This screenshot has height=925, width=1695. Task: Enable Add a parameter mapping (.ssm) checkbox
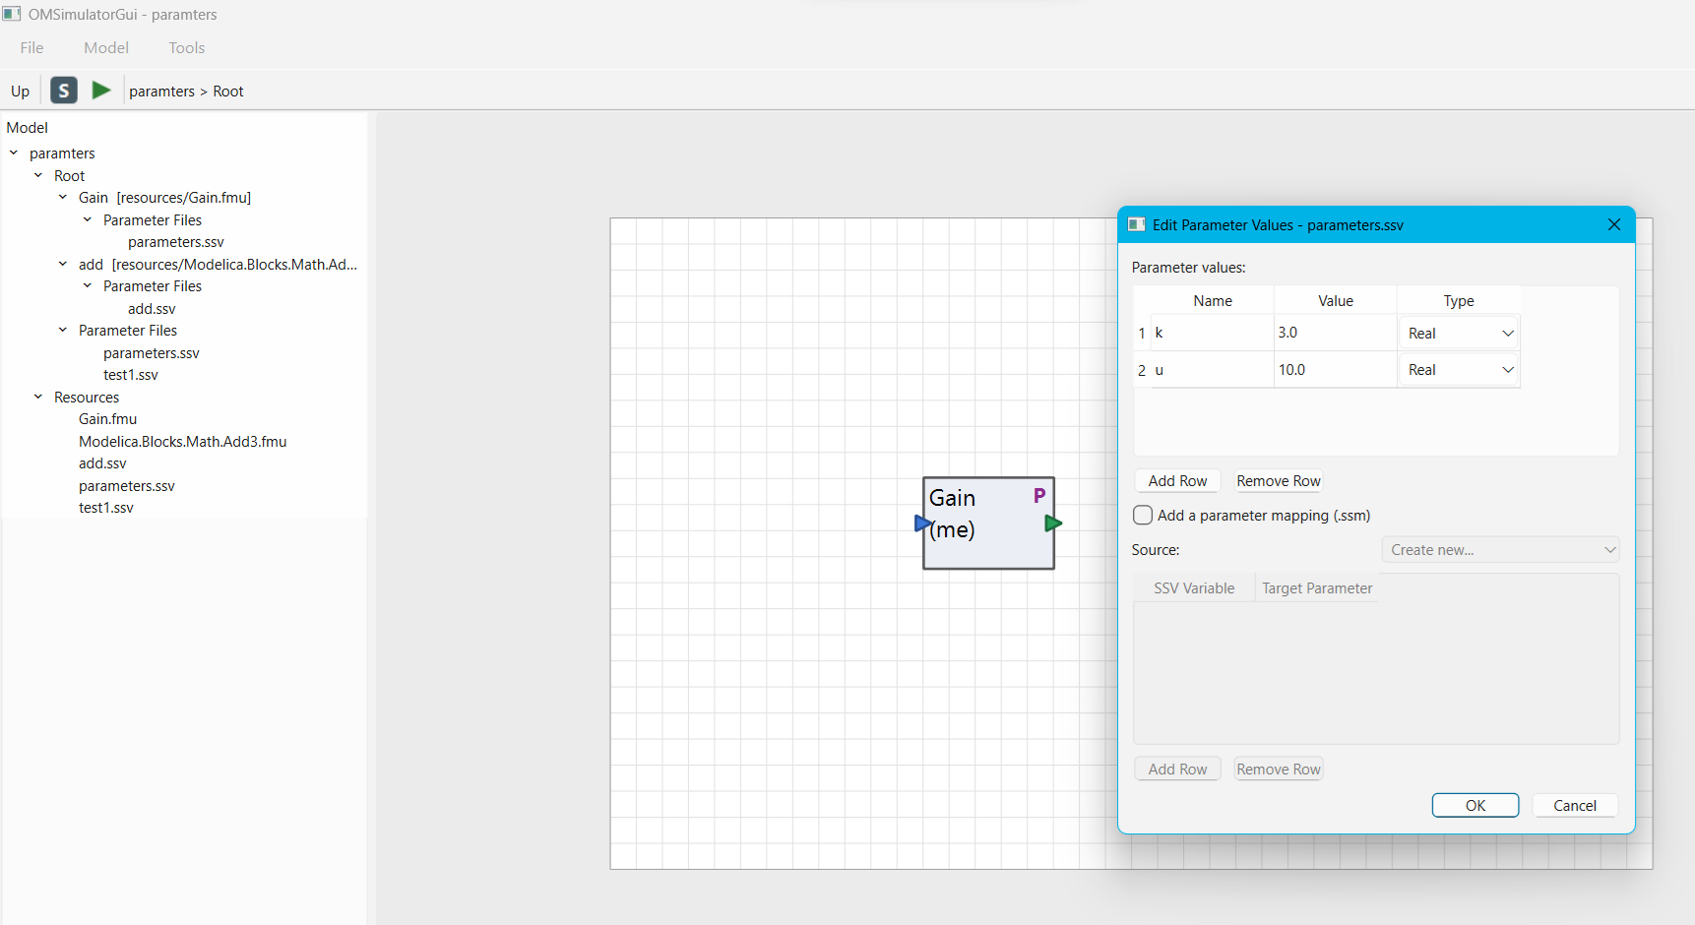coord(1143,515)
